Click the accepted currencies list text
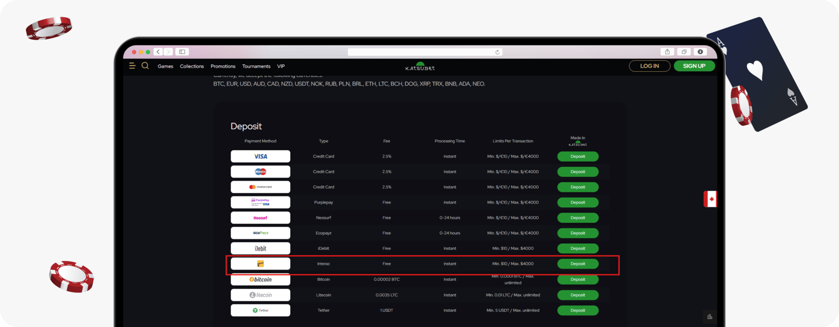The height and width of the screenshot is (327, 839). [x=349, y=84]
